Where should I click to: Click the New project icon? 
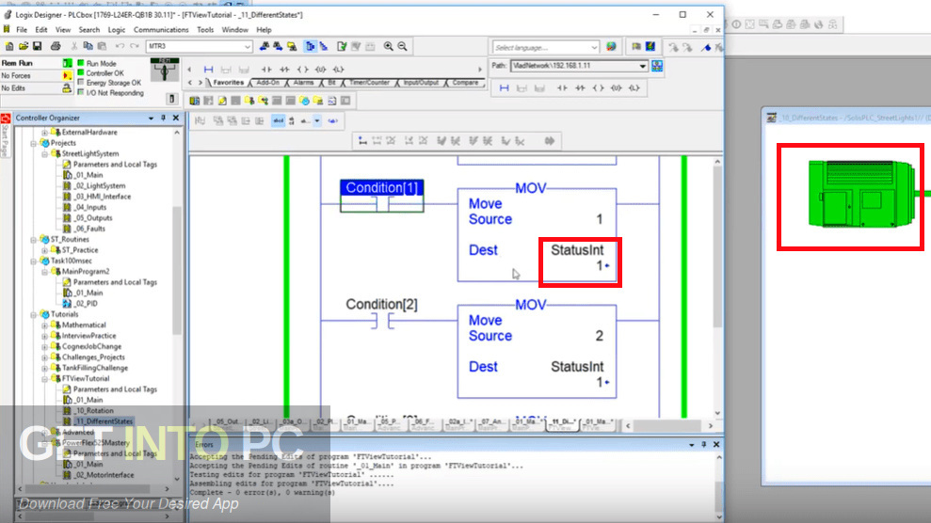click(x=9, y=46)
